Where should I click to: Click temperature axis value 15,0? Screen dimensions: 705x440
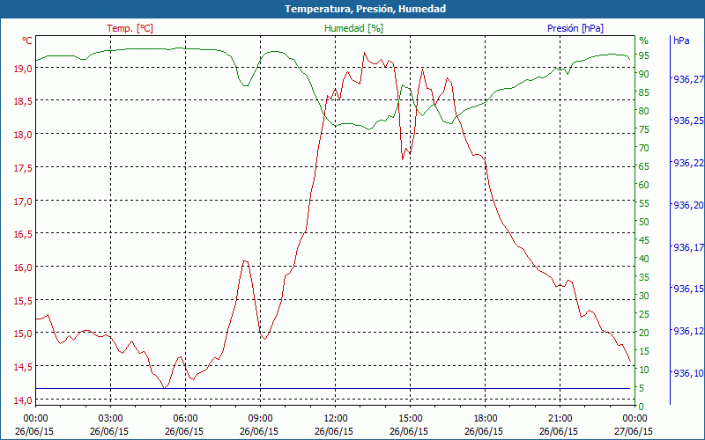click(23, 334)
